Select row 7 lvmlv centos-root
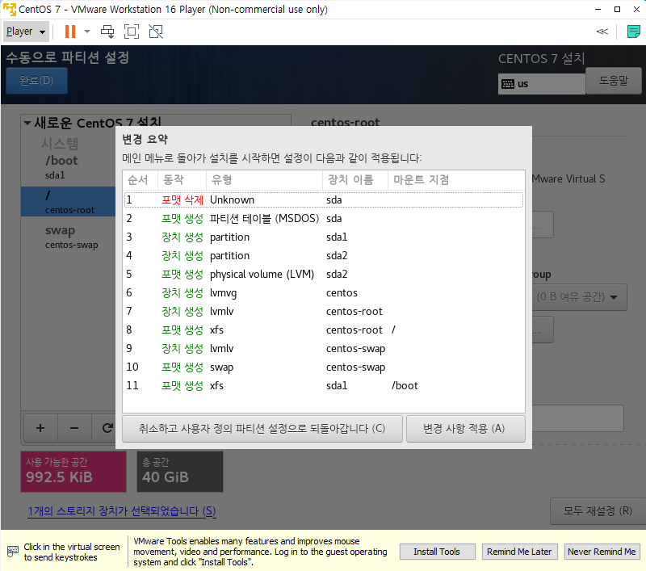The height and width of the screenshot is (571, 646). 324,311
